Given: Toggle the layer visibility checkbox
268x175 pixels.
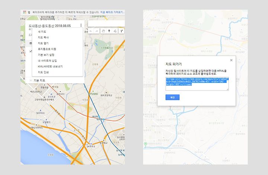Looking at the screenshot, I should (31, 51).
